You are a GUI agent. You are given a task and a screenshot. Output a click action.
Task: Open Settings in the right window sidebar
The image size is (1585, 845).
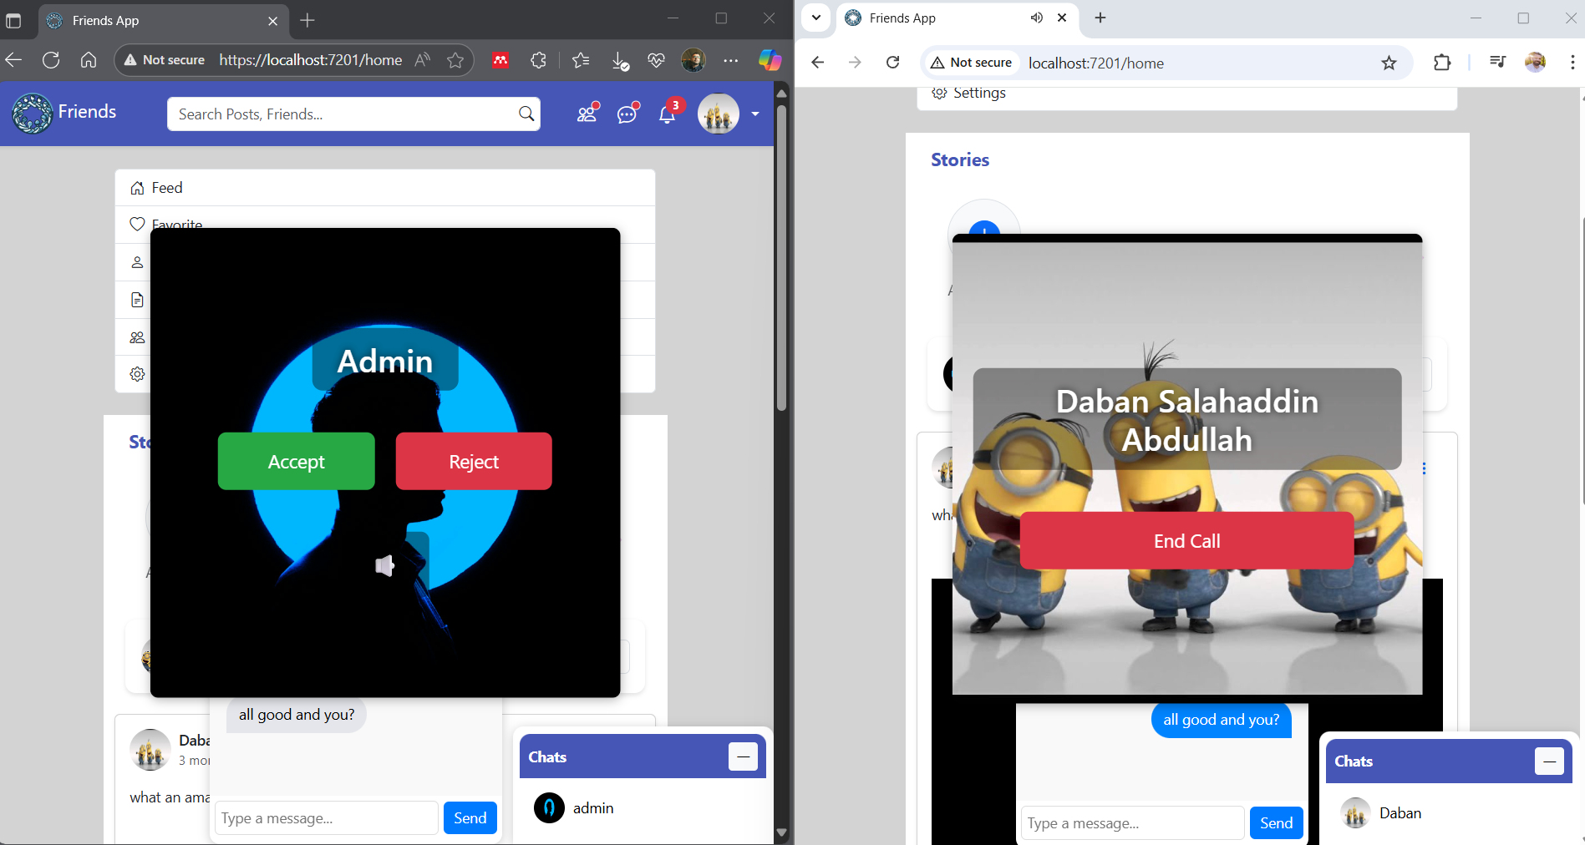[x=978, y=93]
